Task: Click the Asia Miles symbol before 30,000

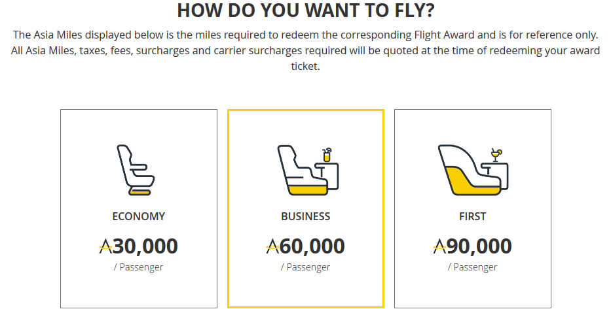Action: click(x=105, y=246)
